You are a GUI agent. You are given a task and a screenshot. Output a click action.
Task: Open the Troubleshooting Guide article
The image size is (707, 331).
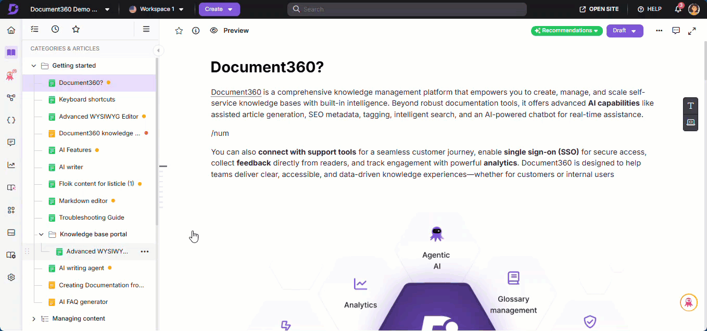91,218
